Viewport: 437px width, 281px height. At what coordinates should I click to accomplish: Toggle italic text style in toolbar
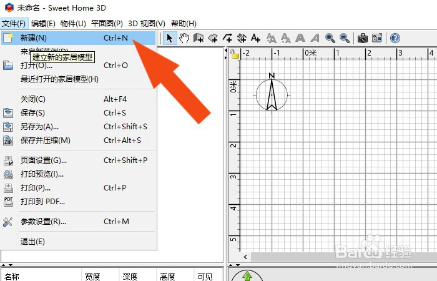pyautogui.click(x=315, y=38)
